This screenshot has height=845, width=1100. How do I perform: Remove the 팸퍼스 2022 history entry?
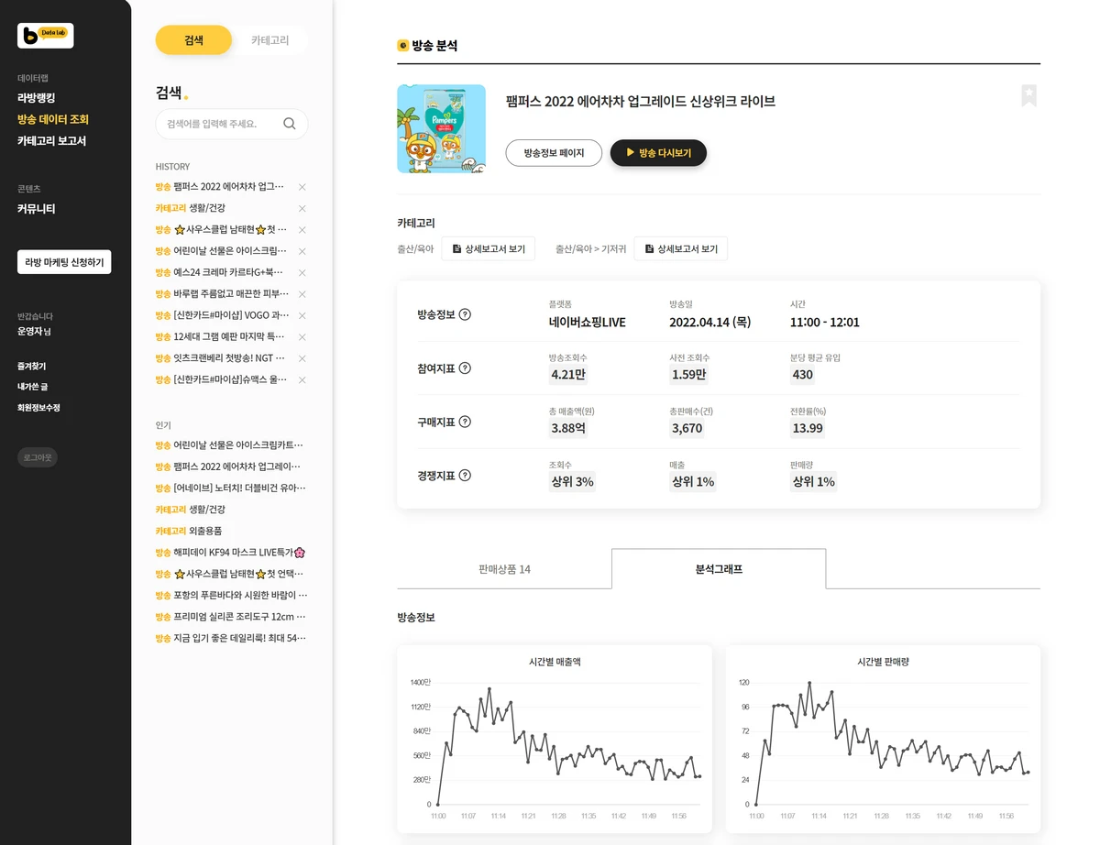[302, 187]
